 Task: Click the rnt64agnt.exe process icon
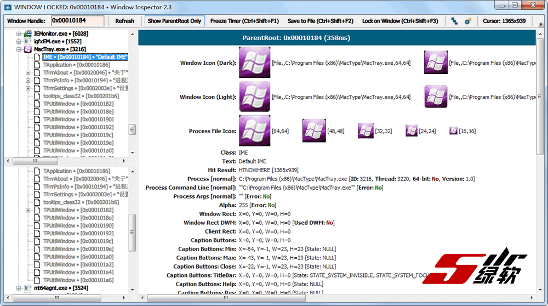tap(27, 288)
